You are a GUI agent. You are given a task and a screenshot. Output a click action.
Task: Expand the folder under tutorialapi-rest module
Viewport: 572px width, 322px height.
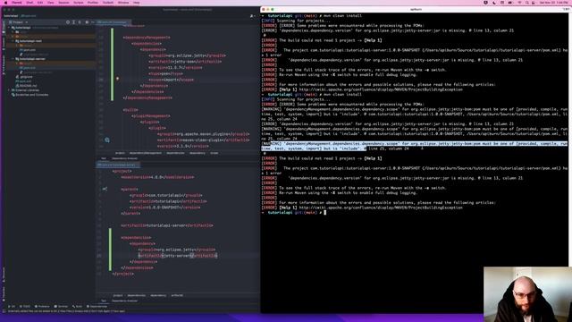click(17, 46)
